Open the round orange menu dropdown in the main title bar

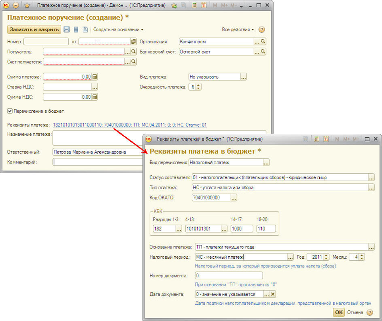[x=15, y=5]
